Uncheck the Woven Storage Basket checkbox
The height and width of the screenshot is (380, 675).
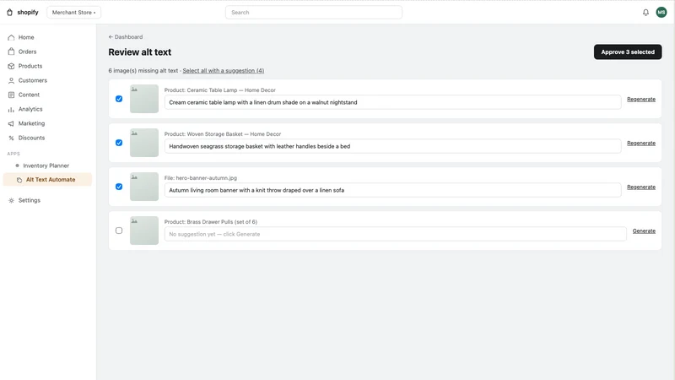(x=119, y=143)
